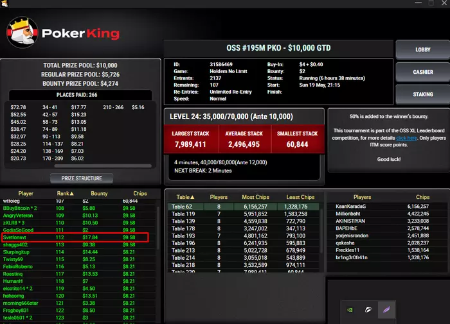This screenshot has width=450, height=324.
Task: Select the Table 213 row
Action: click(244, 250)
